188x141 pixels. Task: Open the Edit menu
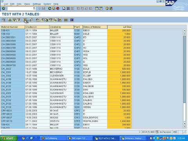pos(12,4)
